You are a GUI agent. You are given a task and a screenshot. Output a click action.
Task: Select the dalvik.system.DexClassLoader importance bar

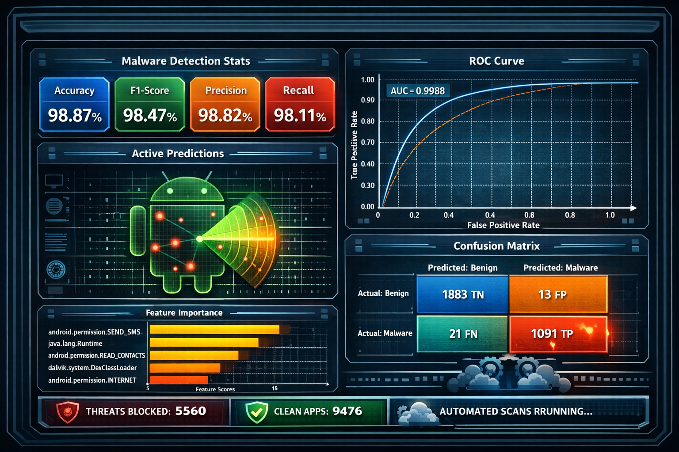[185, 368]
